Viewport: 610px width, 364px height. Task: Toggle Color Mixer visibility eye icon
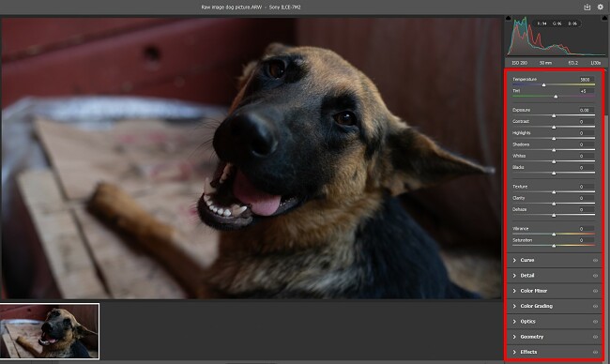point(595,291)
